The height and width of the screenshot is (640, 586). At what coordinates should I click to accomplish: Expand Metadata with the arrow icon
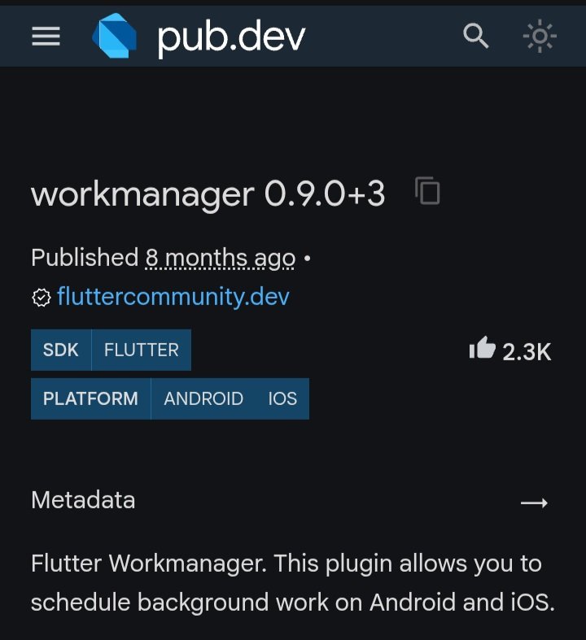point(534,503)
